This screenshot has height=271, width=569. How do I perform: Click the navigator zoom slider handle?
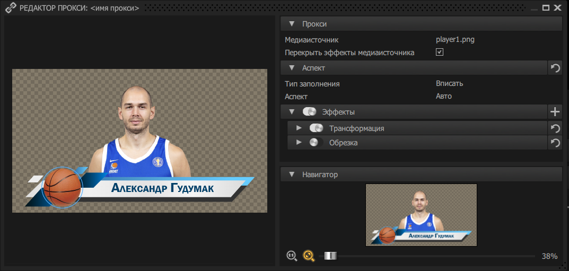point(330,256)
